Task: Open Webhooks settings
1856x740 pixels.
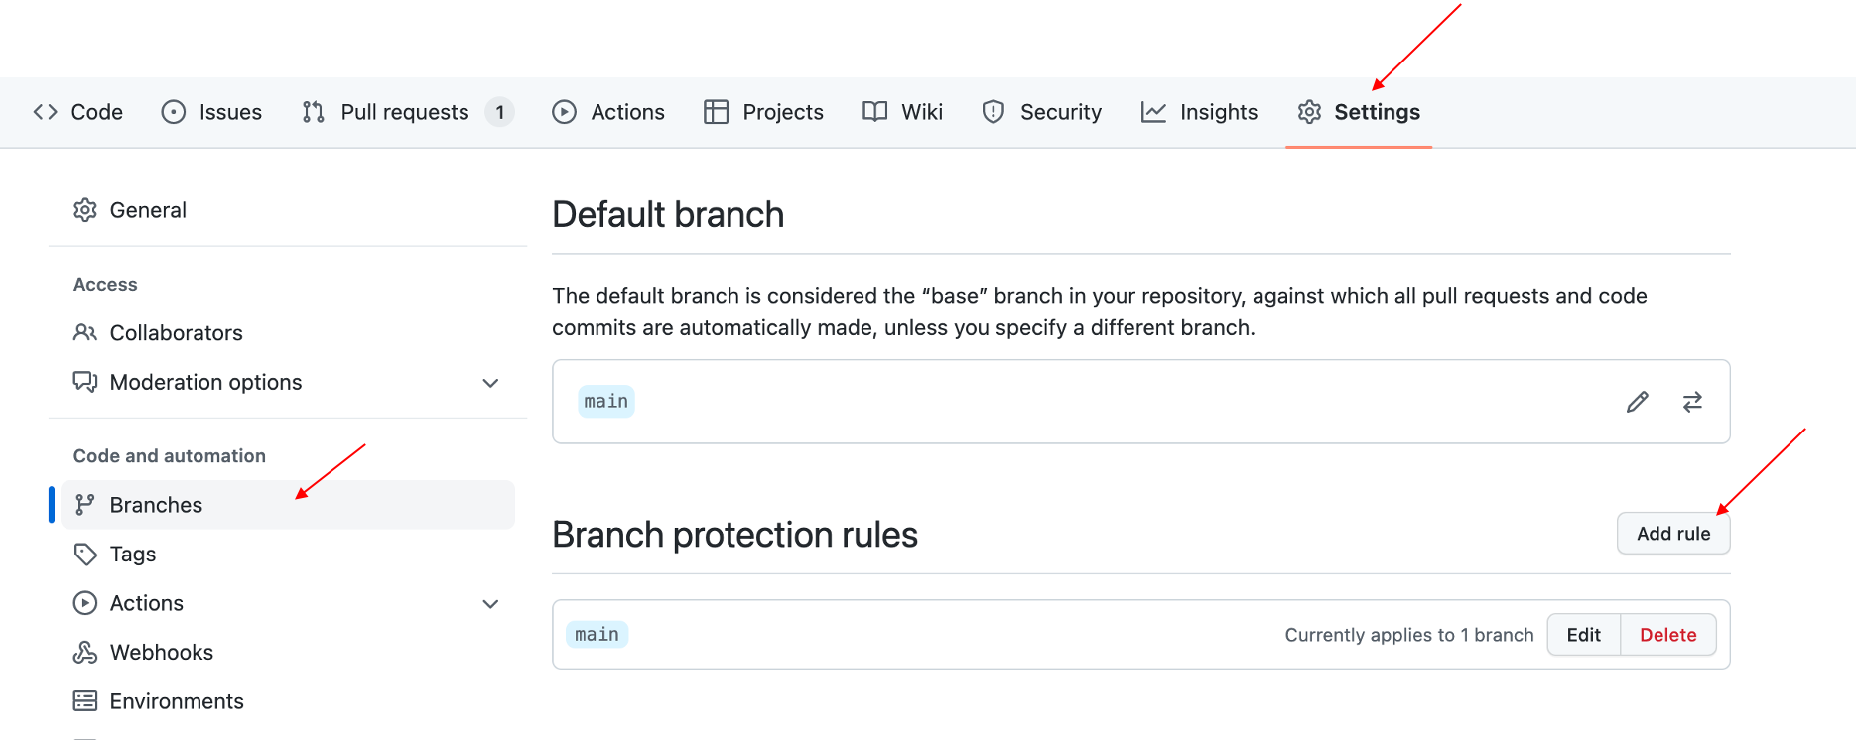Action: [288, 652]
